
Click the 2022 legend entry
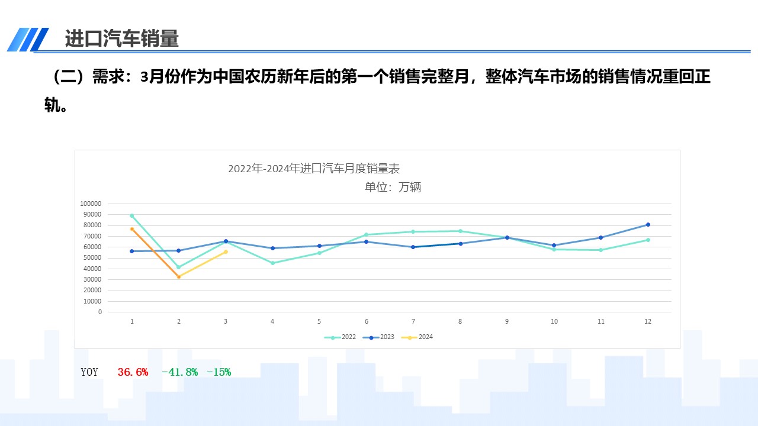341,337
